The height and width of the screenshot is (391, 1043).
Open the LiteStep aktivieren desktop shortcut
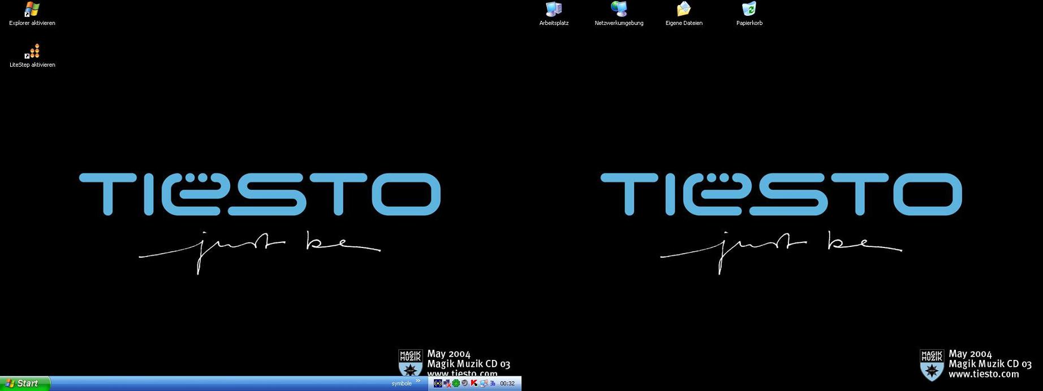point(32,56)
